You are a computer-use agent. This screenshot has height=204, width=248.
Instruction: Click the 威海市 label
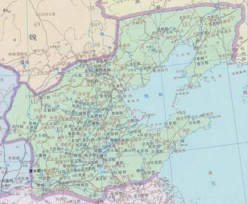tap(208, 114)
